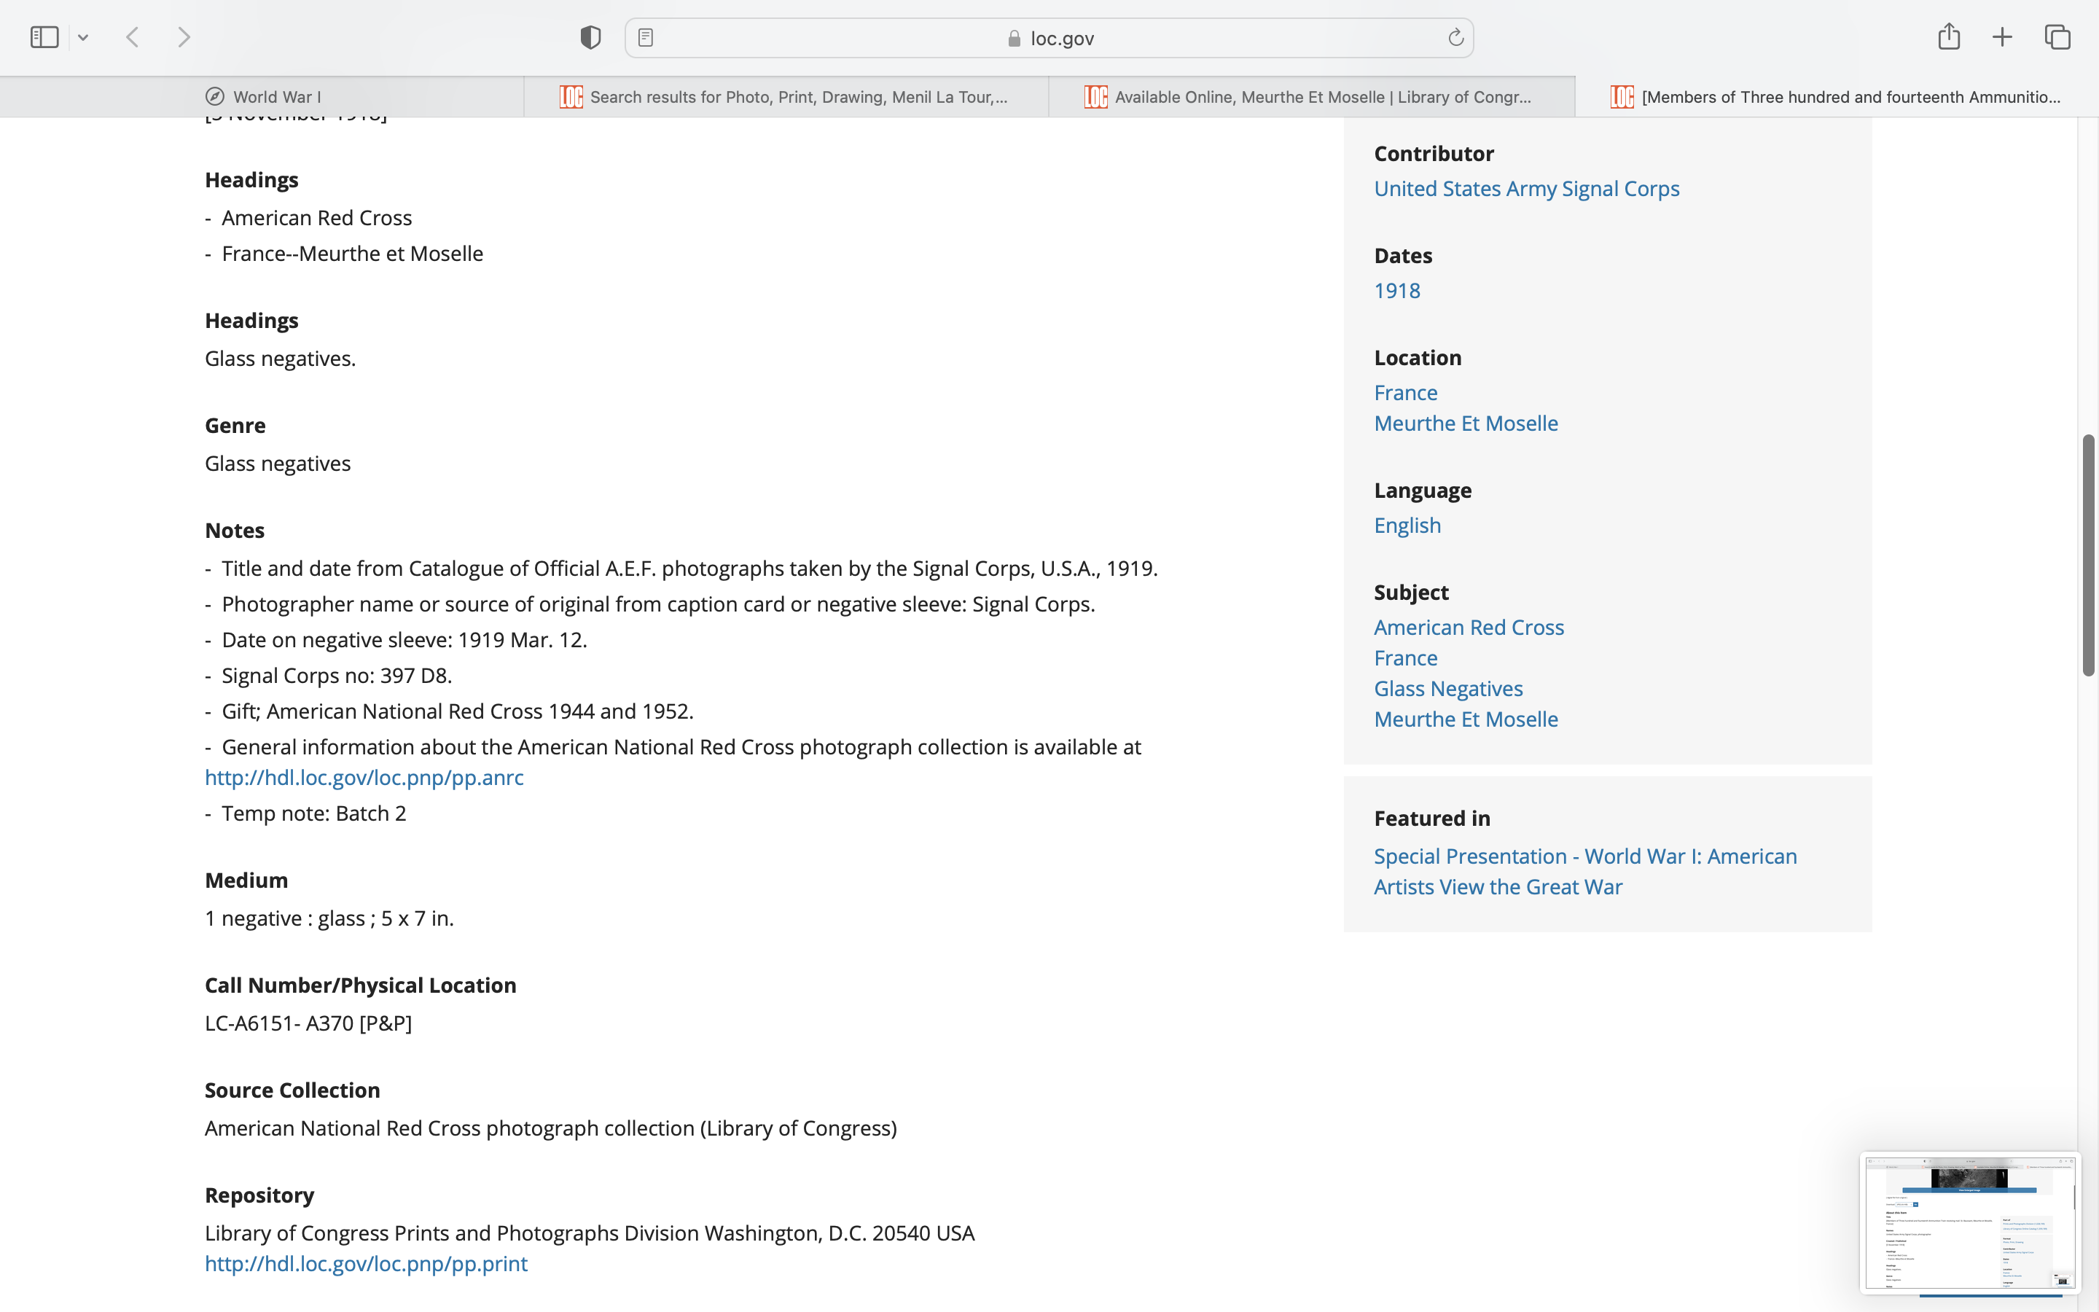This screenshot has width=2099, height=1312.
Task: Go back with the back arrow
Action: click(133, 37)
